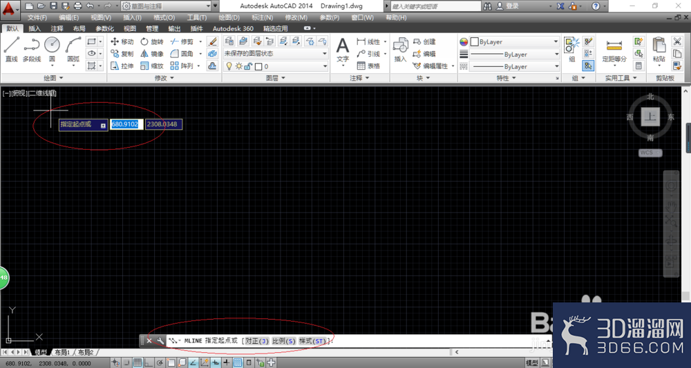
Task: Select the Circle (圆) tool
Action: click(52, 49)
